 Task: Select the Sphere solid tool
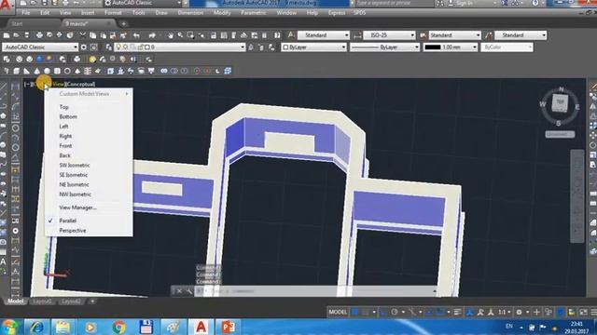click(x=47, y=71)
